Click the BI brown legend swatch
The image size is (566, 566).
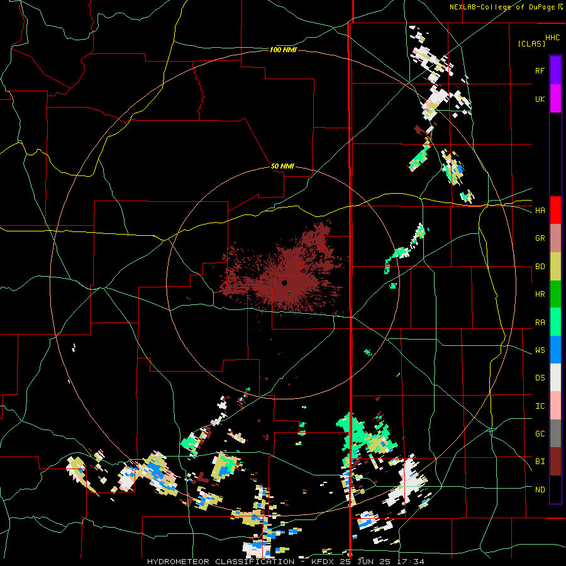[x=555, y=462]
